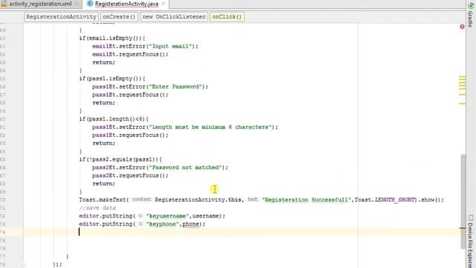Click the //save data comment
The width and height of the screenshot is (476, 268).
point(97,208)
